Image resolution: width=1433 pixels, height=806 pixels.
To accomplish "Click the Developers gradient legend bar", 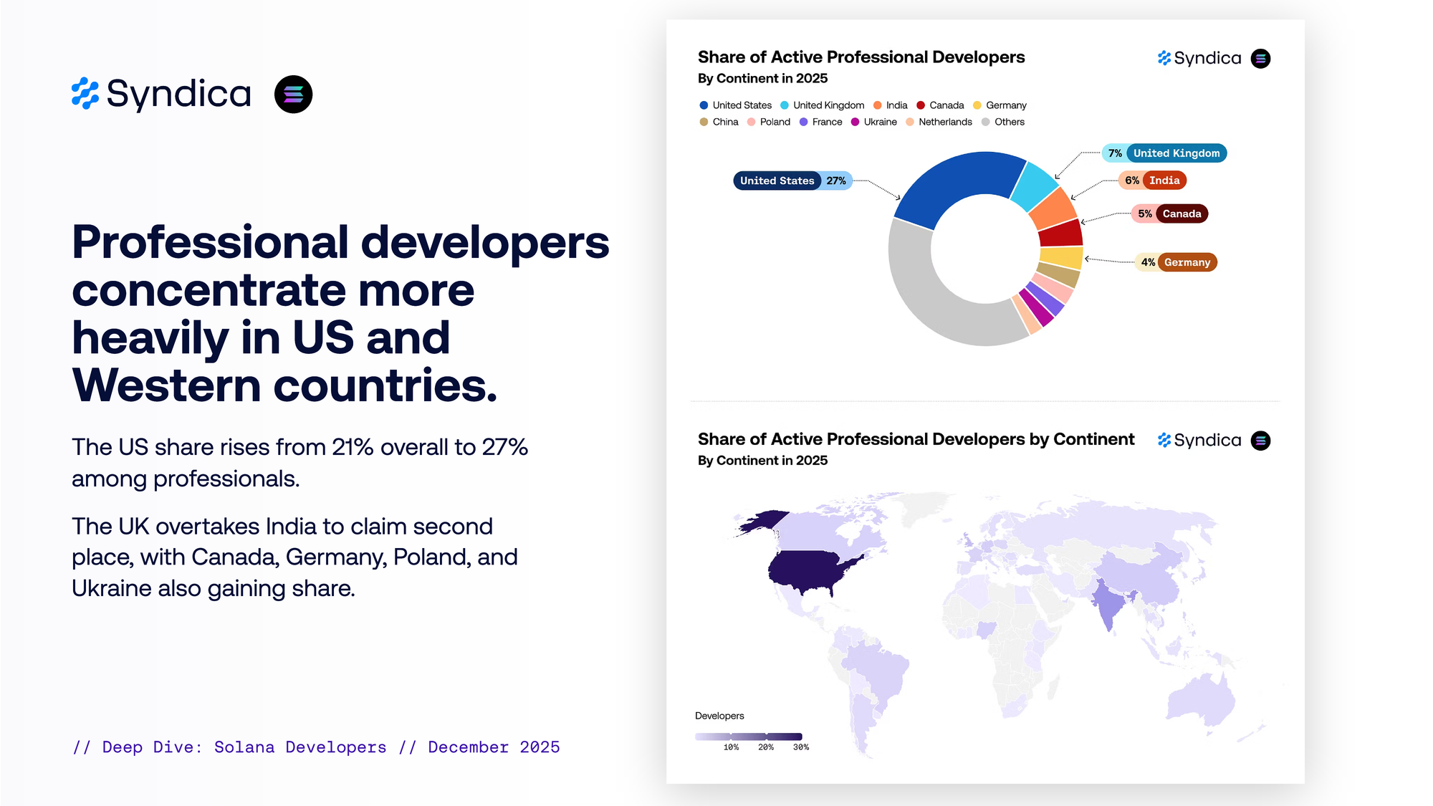I will 748,737.
